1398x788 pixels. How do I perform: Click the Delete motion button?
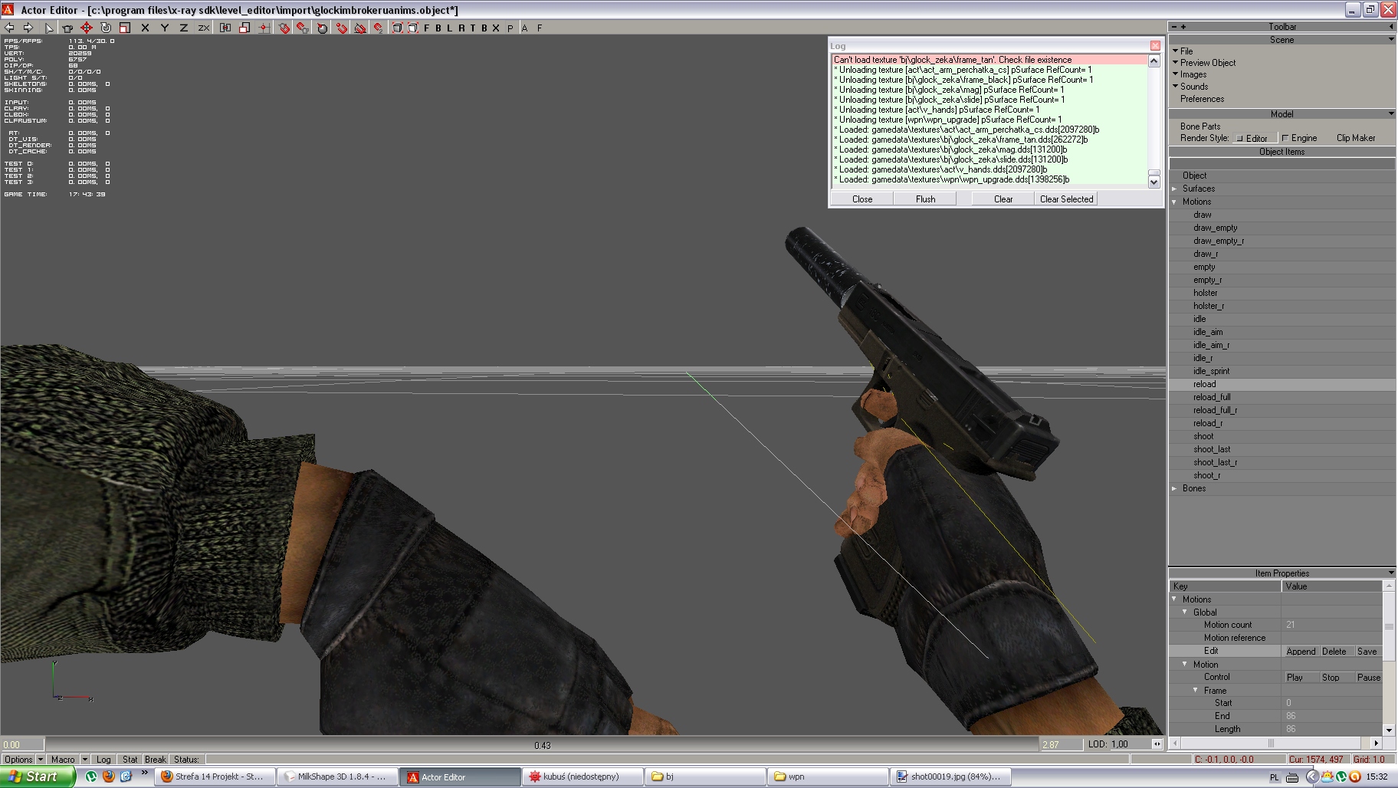coord(1334,652)
